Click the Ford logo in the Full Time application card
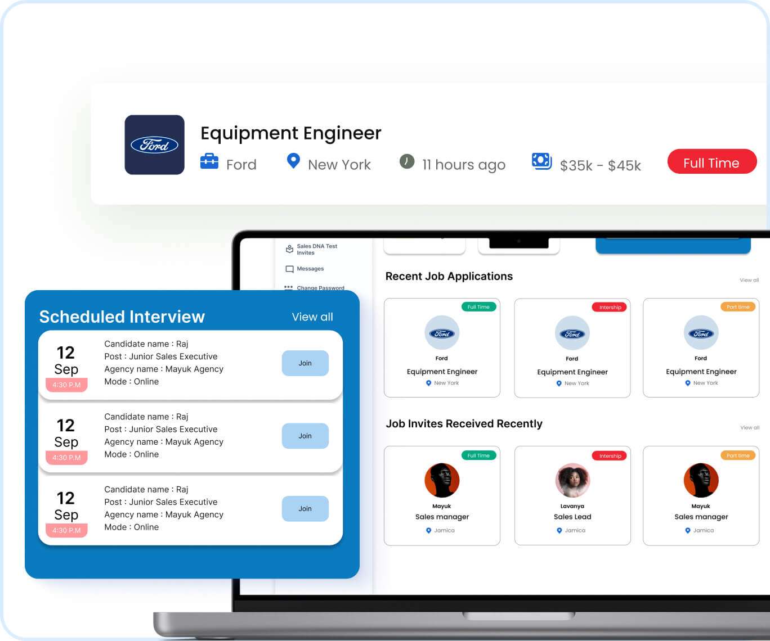Screen dimensions: 770x641 click(x=442, y=333)
